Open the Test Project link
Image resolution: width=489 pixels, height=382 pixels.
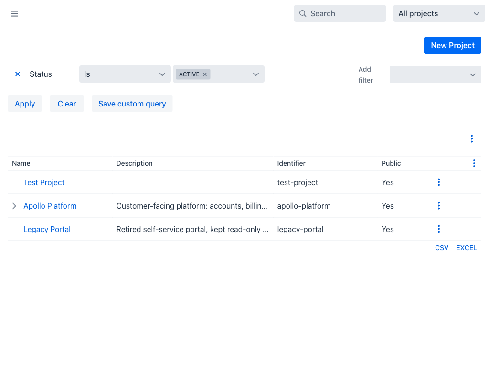pyautogui.click(x=44, y=182)
